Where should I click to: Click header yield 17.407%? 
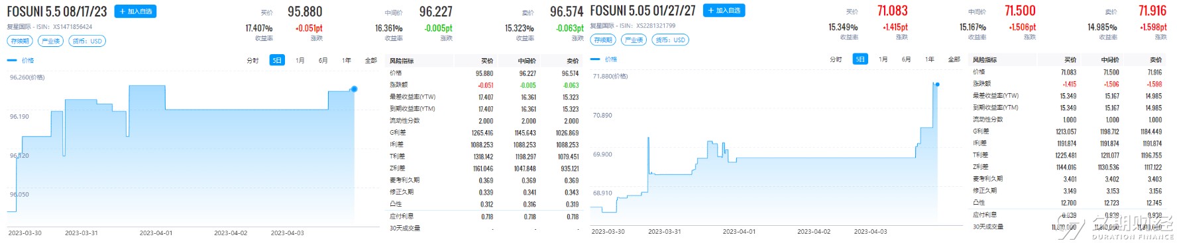pos(259,28)
